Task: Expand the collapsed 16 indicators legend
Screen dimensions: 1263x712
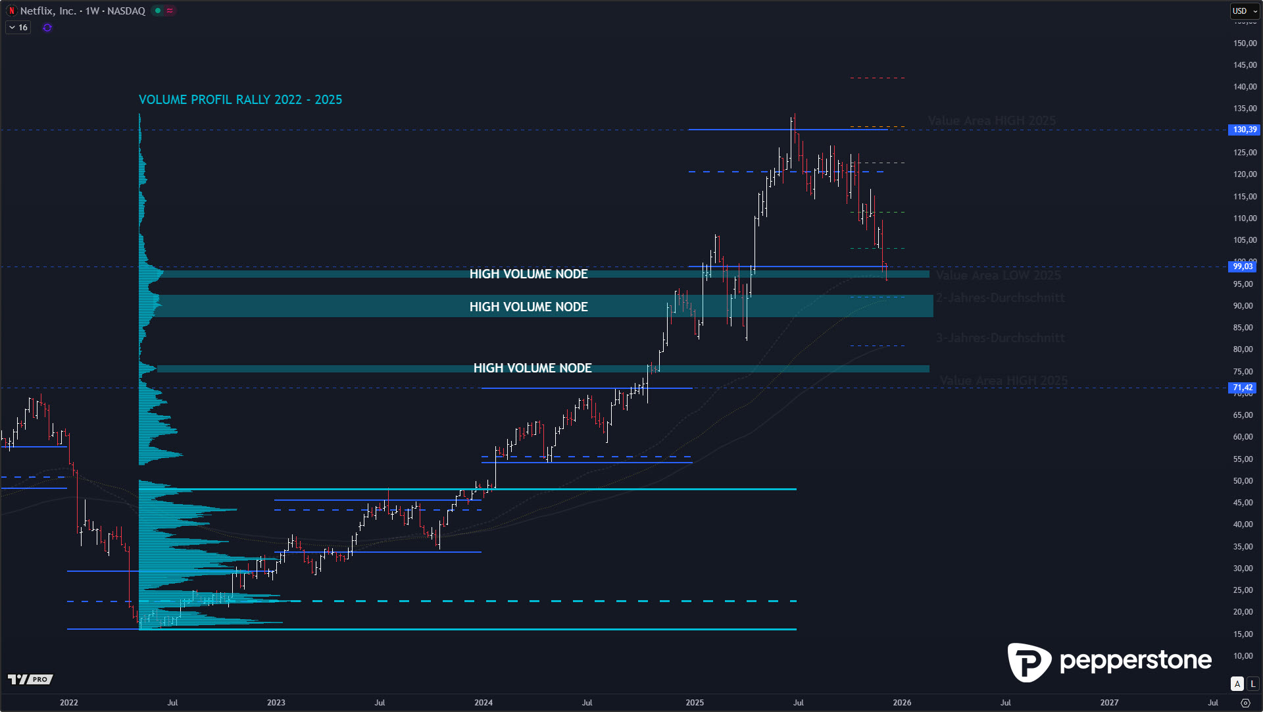Action: point(18,28)
